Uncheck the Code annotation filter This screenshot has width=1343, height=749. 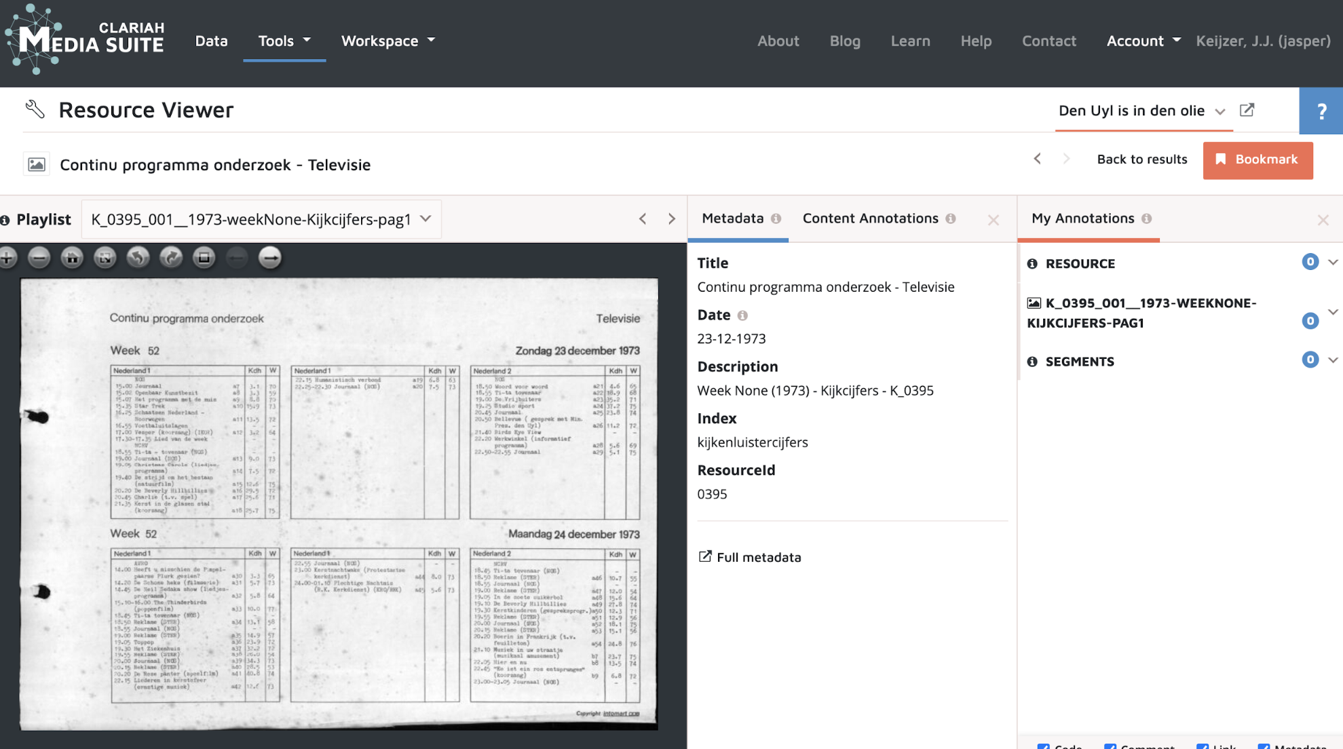1044,746
